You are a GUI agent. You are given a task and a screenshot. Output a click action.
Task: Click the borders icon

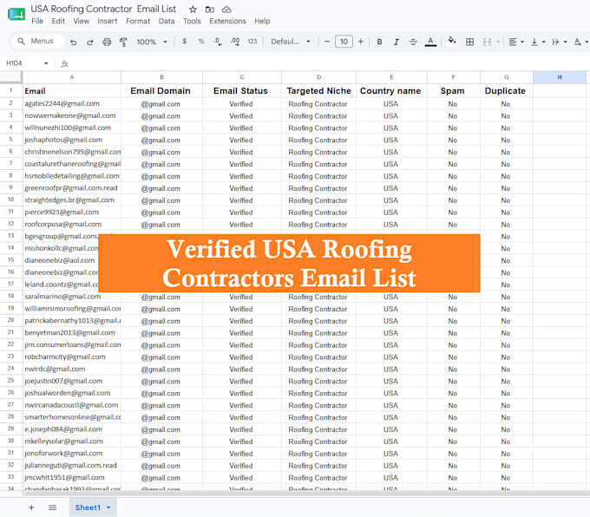[x=469, y=42]
